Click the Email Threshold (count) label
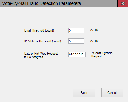The width and height of the screenshot is (128, 102). point(39,30)
